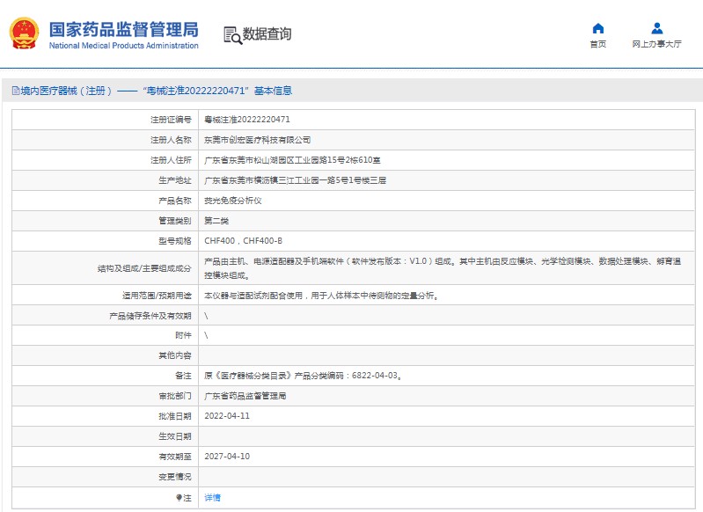Click the 有效期至 row label
This screenshot has width=703, height=512.
pyautogui.click(x=175, y=457)
